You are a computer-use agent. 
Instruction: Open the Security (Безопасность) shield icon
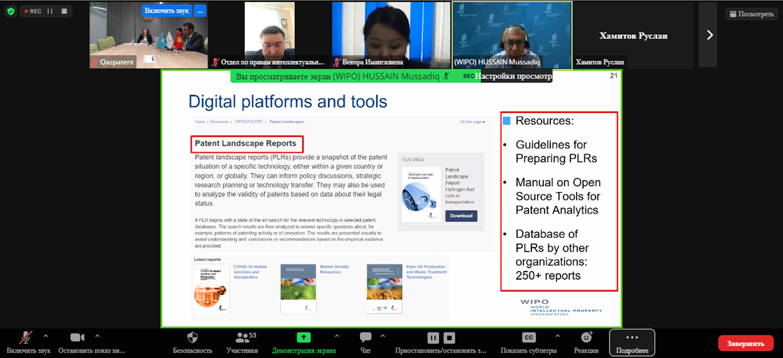193,338
